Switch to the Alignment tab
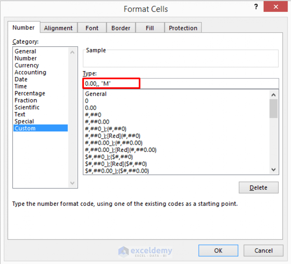The image size is (291, 264). [x=58, y=28]
